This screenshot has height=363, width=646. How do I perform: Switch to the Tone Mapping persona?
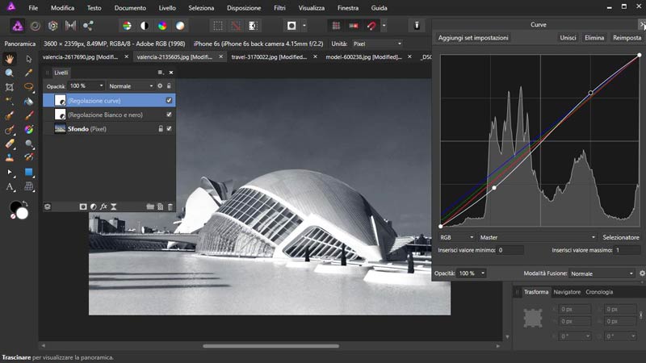pos(70,26)
